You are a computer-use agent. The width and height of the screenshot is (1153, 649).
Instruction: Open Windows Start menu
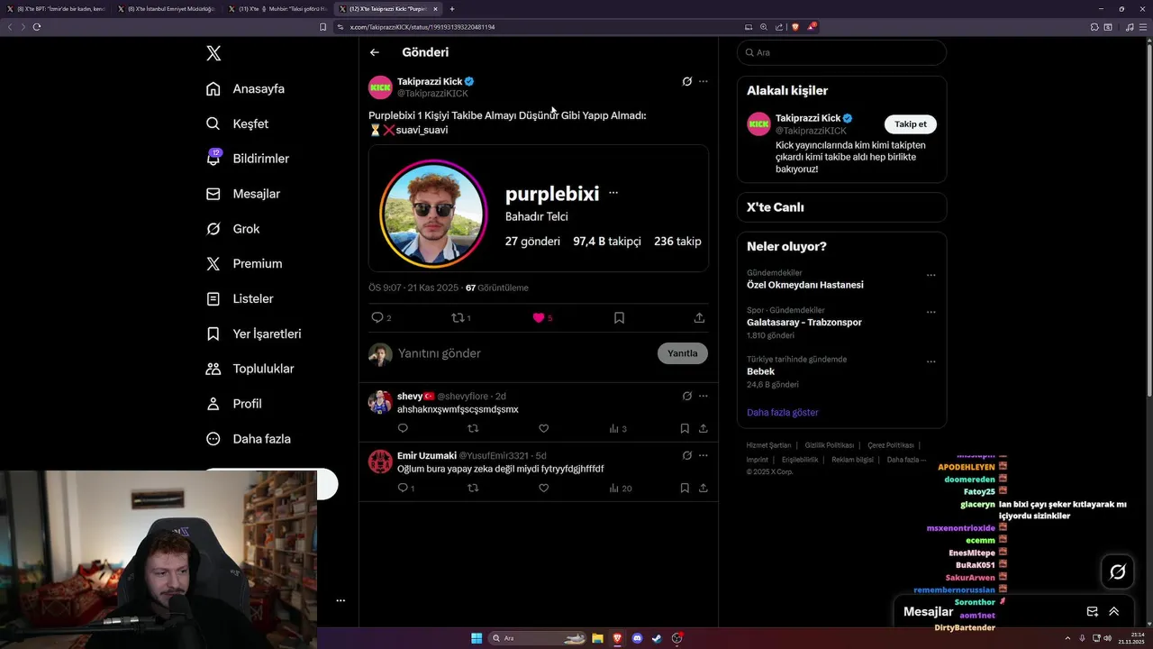coord(477,638)
